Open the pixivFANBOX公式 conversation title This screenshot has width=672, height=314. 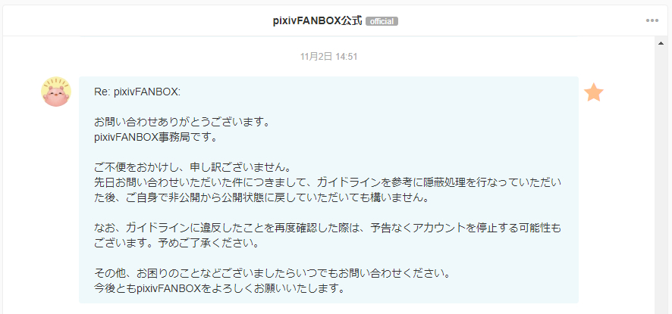click(318, 21)
